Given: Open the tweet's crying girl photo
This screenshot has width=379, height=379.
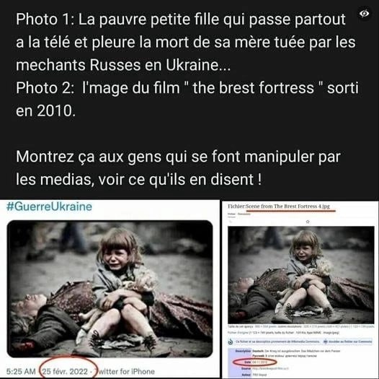Looking at the screenshot, I should [x=110, y=289].
